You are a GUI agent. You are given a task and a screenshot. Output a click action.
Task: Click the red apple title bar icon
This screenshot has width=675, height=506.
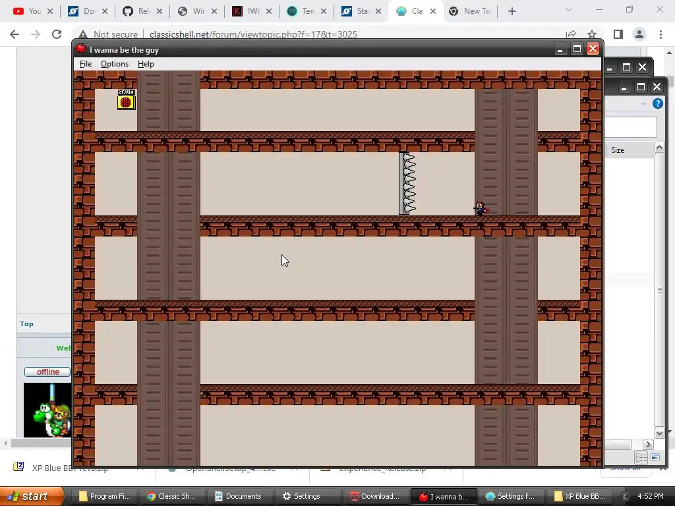click(x=80, y=48)
